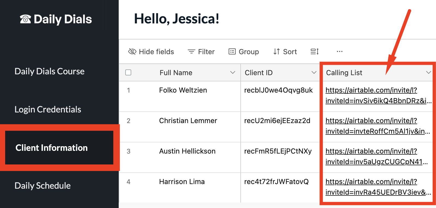436x208 pixels.
Task: Click the Hello, Jessica! heading
Action: 177,19
